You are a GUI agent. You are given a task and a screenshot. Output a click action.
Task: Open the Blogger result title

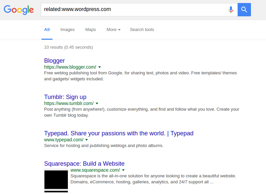pyautogui.click(x=54, y=61)
